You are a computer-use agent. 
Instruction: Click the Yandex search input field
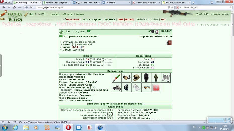click(206, 7)
